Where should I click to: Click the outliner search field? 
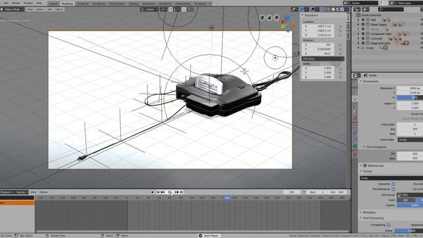click(x=391, y=9)
